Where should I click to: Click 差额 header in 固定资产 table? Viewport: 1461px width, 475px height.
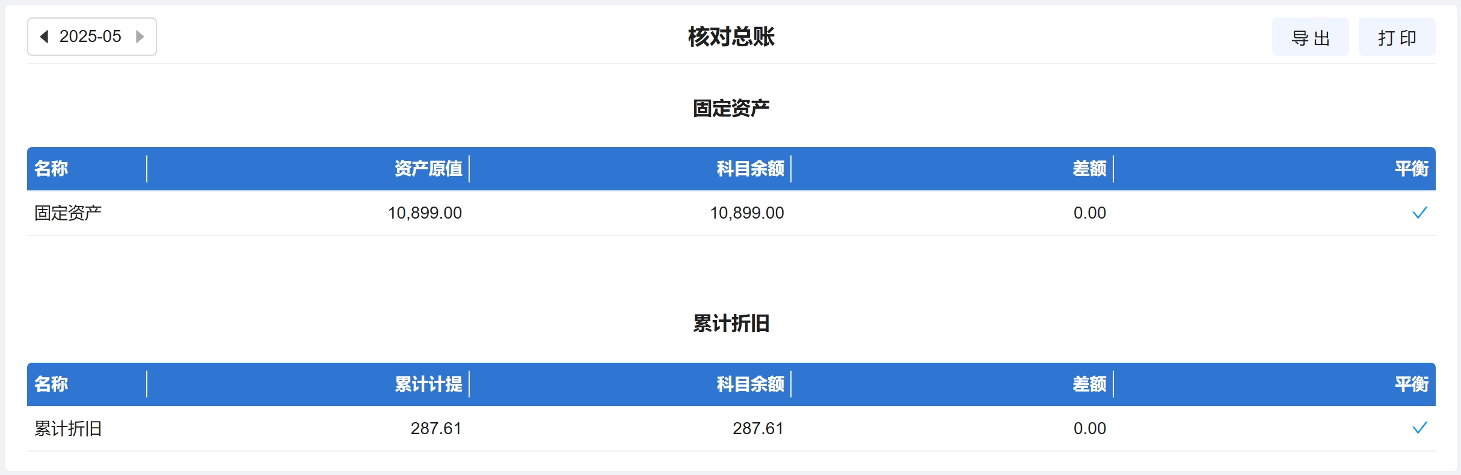click(1089, 169)
